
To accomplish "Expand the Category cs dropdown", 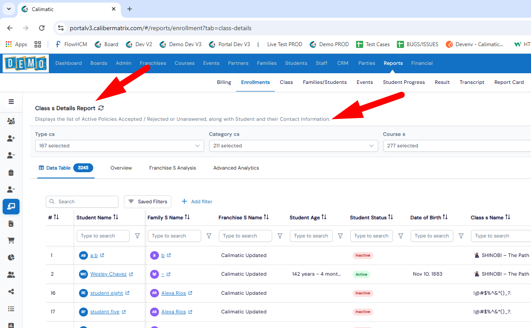I will click(293, 146).
